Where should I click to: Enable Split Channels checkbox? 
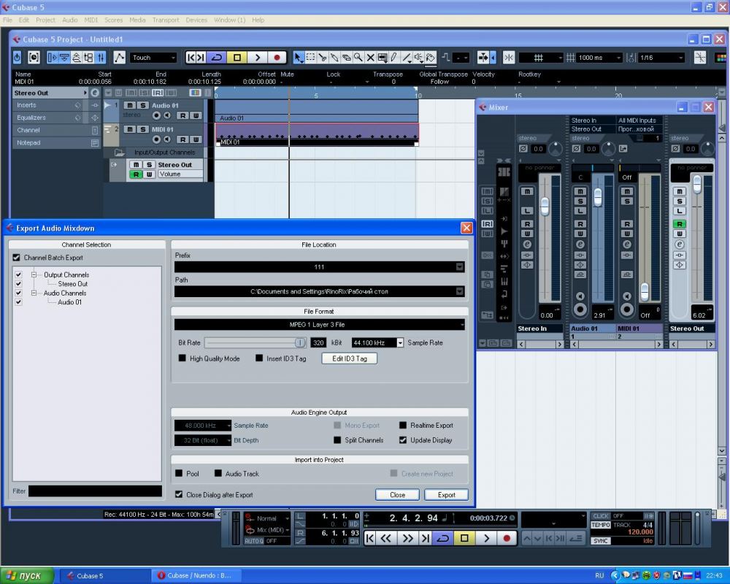click(337, 440)
